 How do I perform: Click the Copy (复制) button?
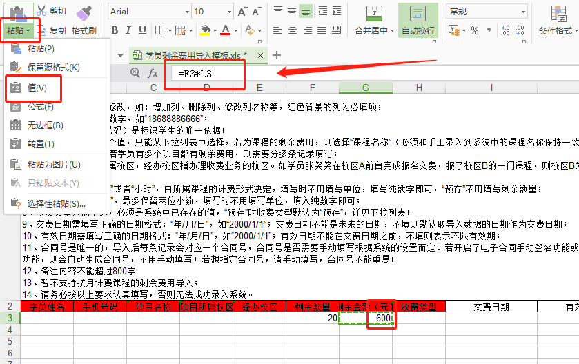(51, 30)
